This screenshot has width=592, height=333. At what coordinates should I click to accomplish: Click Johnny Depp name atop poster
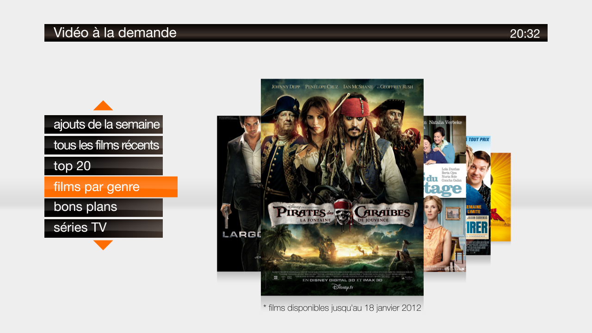(286, 86)
